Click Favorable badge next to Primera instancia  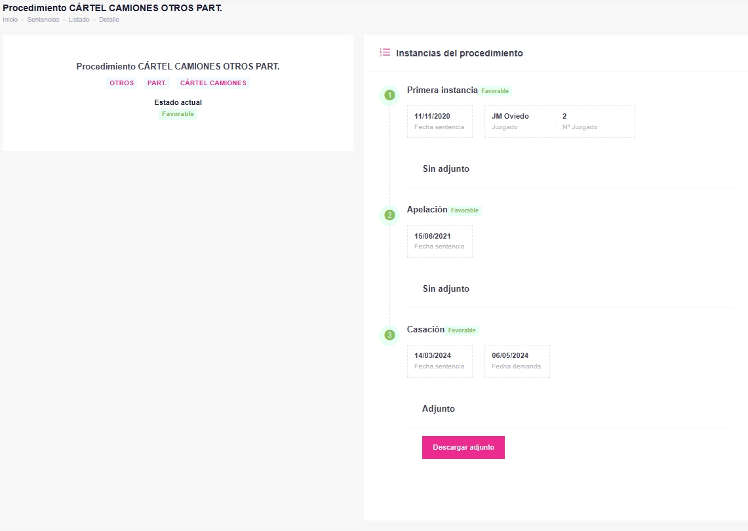[x=495, y=91]
